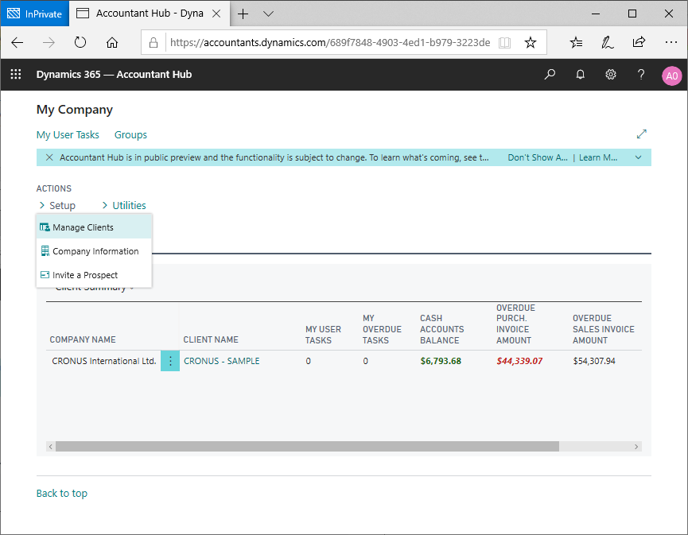Choose Company Information from the Setup menu
The height and width of the screenshot is (535, 688).
tap(94, 251)
